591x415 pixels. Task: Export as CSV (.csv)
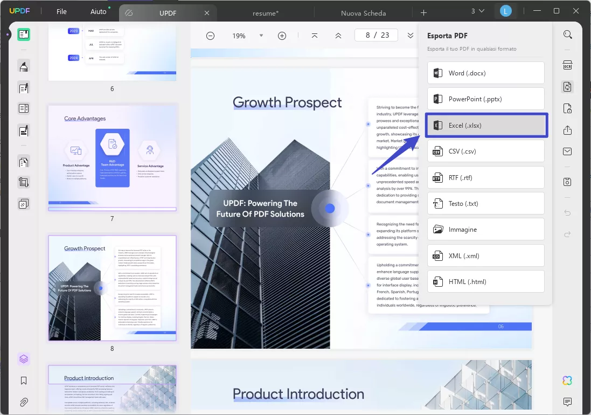[x=486, y=151]
